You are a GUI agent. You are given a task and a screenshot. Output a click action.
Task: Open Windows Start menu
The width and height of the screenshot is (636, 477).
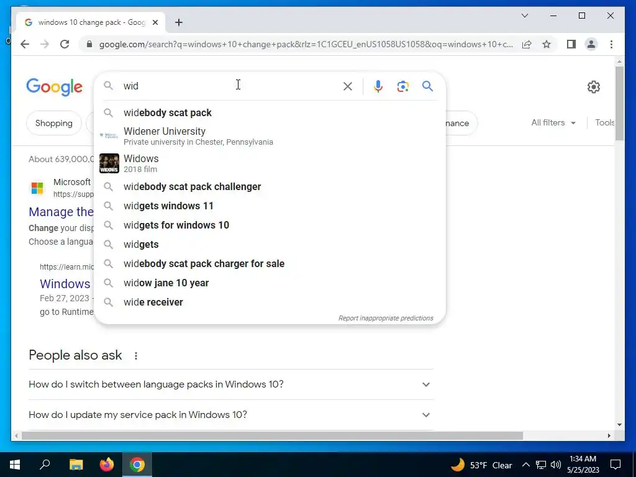pos(15,465)
